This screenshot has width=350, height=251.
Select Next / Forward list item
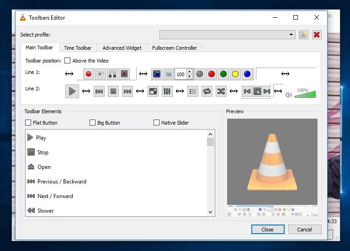[x=117, y=196]
